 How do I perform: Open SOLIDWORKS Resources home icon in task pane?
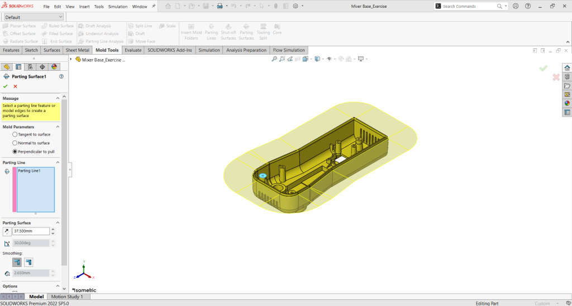(567, 67)
